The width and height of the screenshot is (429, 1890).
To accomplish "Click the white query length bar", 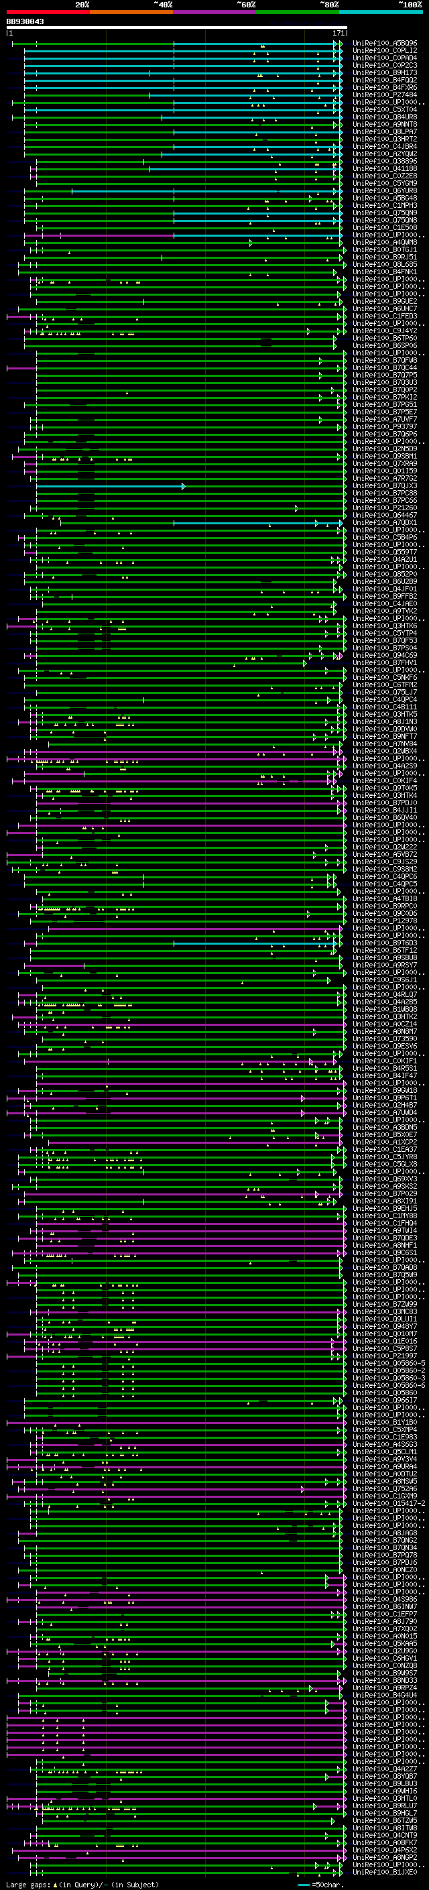I will click(177, 28).
